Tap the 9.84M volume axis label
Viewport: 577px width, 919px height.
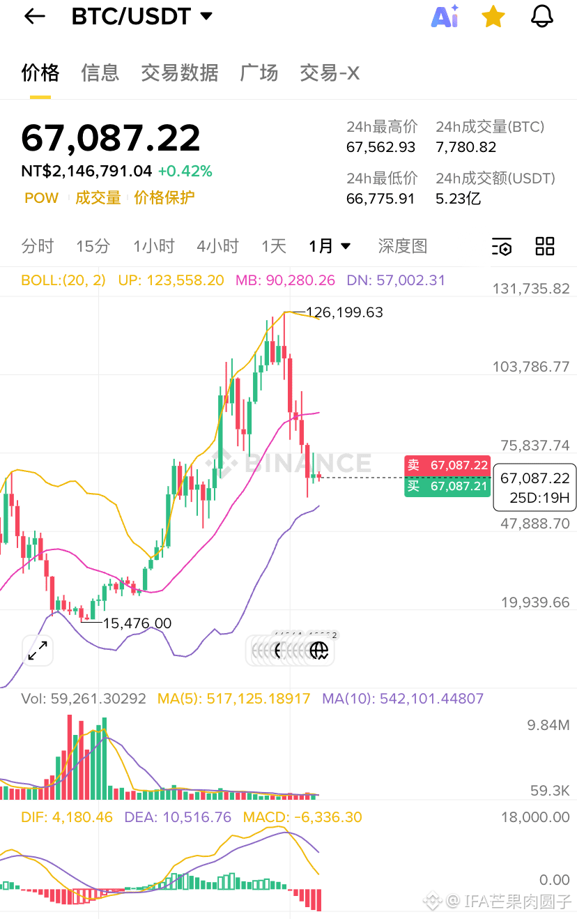tap(548, 725)
